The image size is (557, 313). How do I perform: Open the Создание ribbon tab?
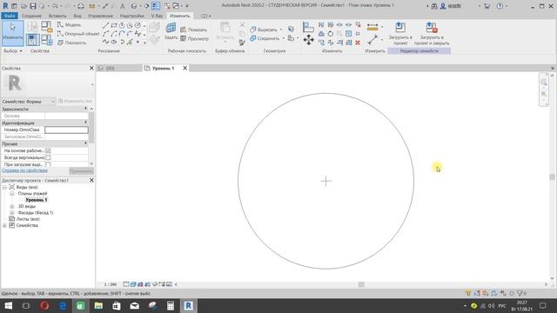tap(31, 16)
